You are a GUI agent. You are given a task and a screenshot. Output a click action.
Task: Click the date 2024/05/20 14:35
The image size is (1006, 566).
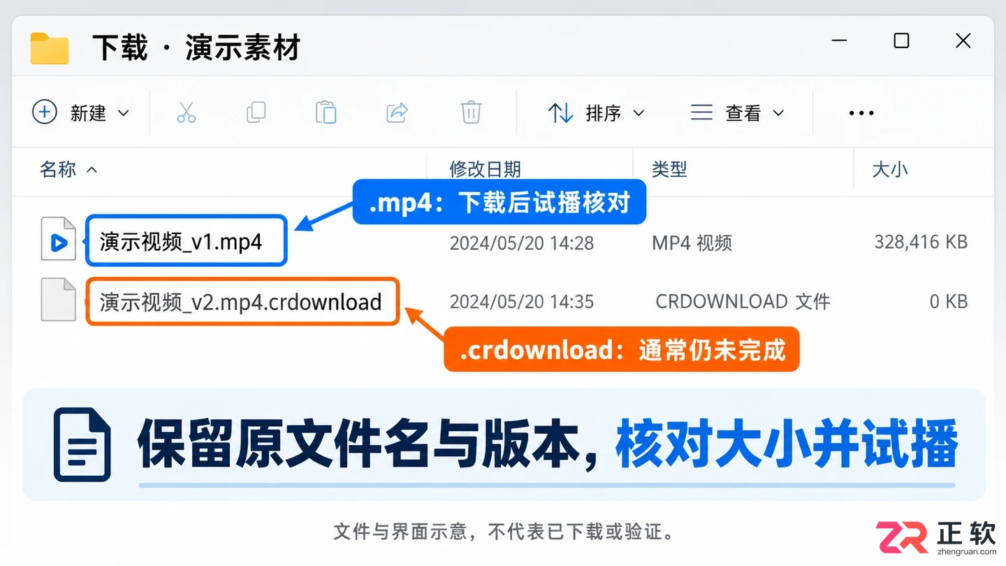tap(521, 302)
